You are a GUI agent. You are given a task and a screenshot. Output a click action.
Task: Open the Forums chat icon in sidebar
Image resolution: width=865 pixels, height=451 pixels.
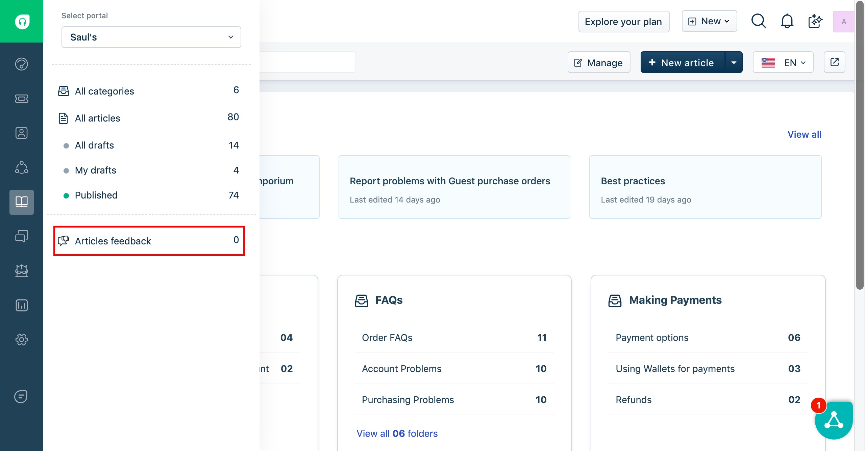[x=22, y=236]
